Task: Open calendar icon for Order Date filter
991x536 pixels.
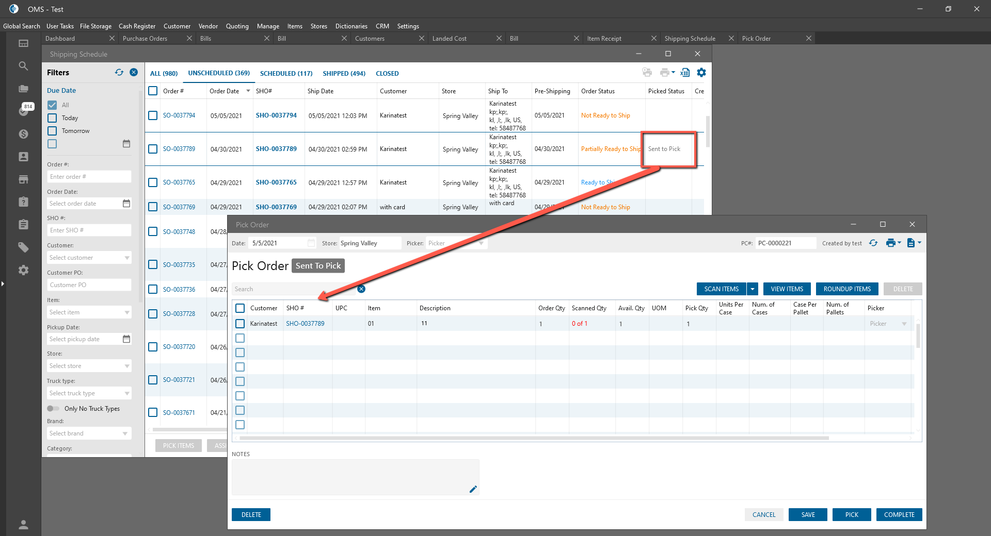Action: point(126,204)
